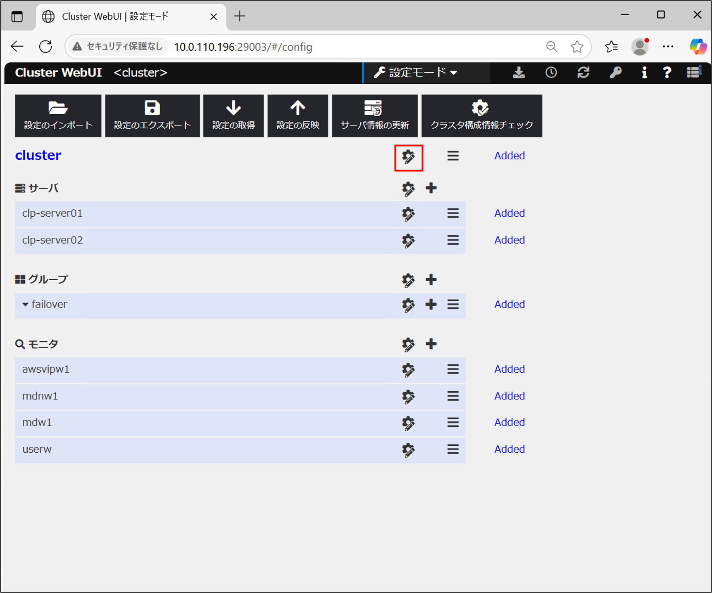Open cluster properties gear icon
This screenshot has height=593, width=712.
pyautogui.click(x=408, y=157)
